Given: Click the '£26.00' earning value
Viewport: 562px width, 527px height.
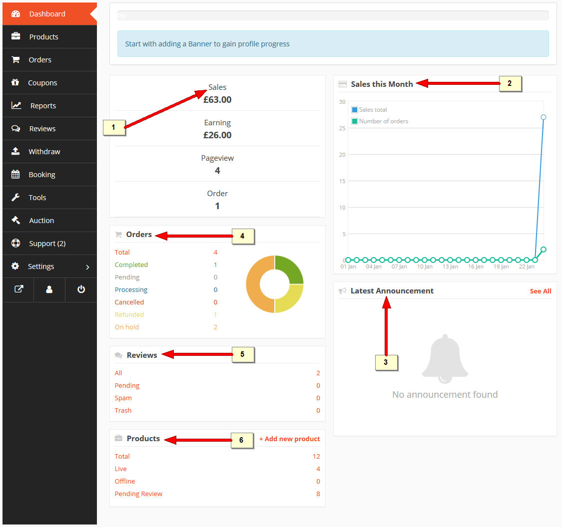Looking at the screenshot, I should pyautogui.click(x=217, y=135).
